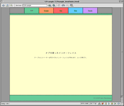Show Code and Design split view
Viewport: 124px width, 106px height.
[x=7, y=5]
